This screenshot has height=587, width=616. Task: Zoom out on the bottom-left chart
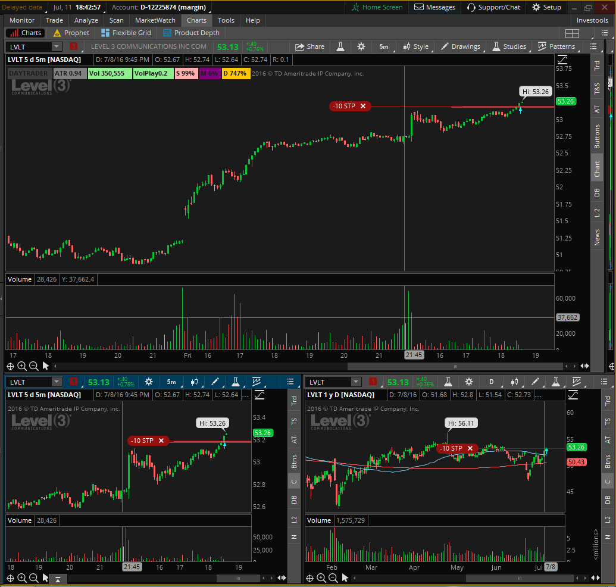click(34, 578)
